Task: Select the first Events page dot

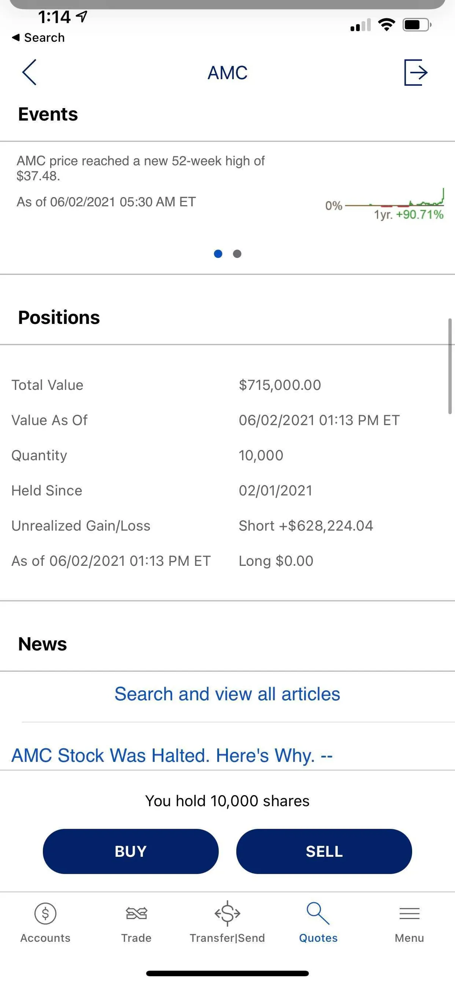Action: coord(218,253)
